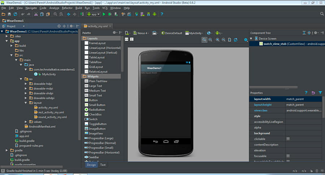325x175 pixels.
Task: Open search everywhere magnifier icon
Action: click(x=322, y=14)
